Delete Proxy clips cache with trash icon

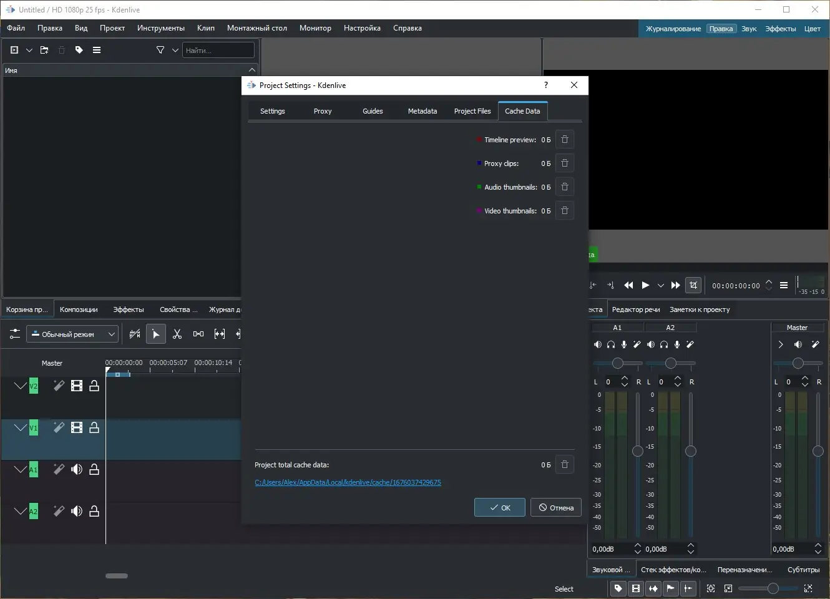[565, 163]
